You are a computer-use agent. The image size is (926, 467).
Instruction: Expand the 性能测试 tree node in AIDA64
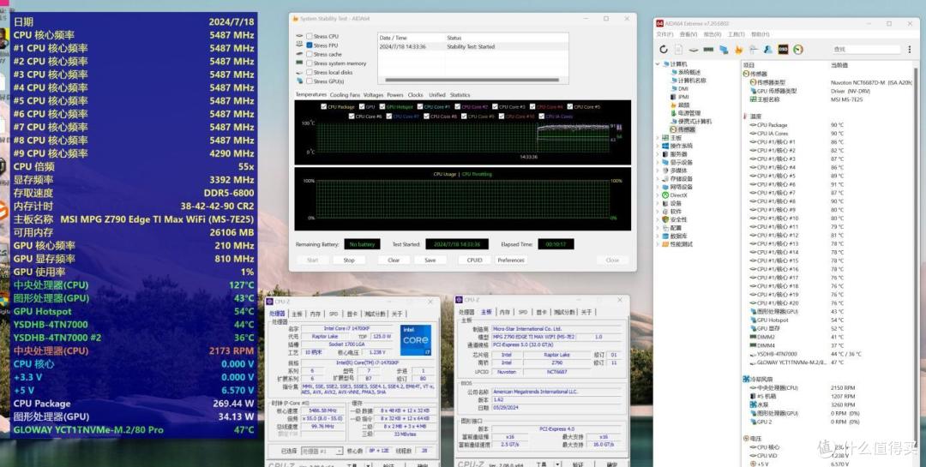click(658, 244)
